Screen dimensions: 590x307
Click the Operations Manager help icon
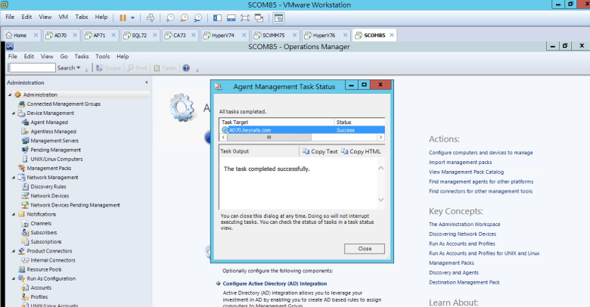coord(186,68)
